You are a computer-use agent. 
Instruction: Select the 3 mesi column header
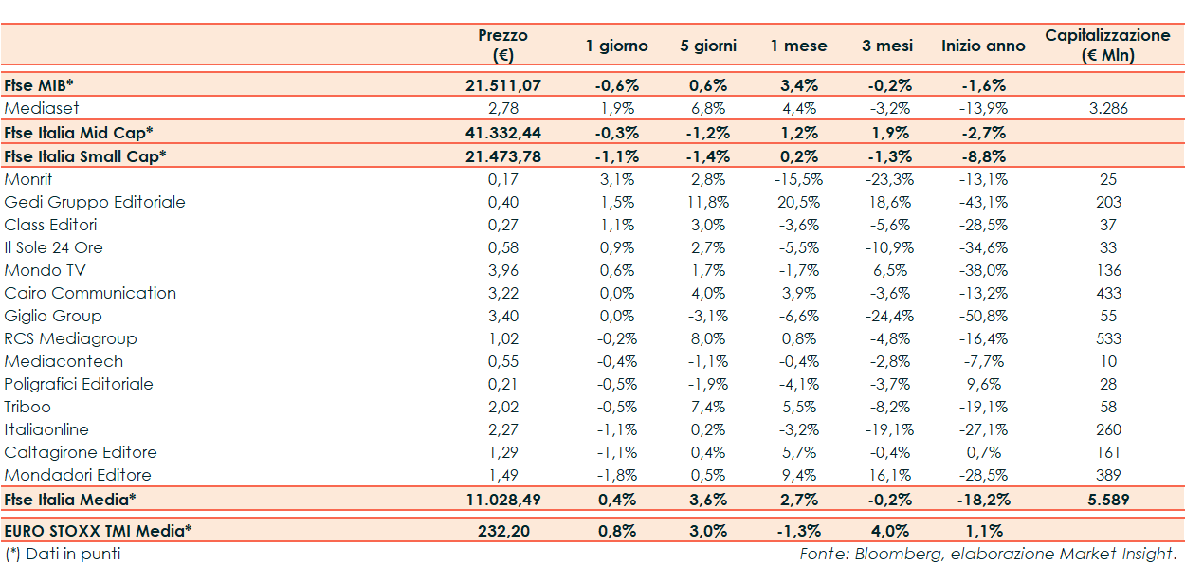tap(887, 46)
